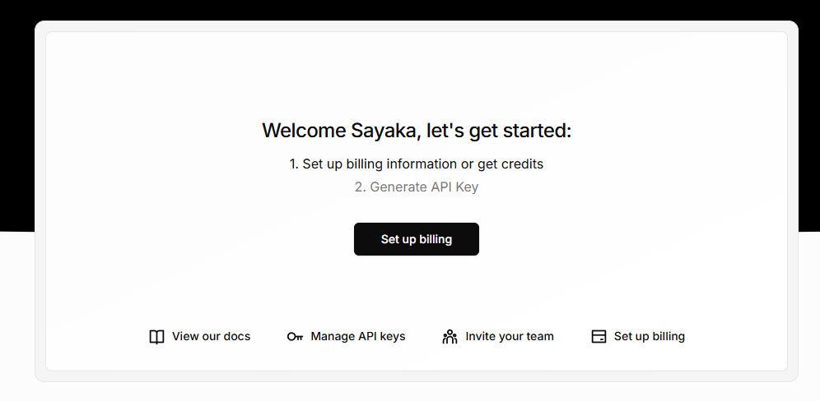Select the 'Invite your team' link text

[x=510, y=336]
